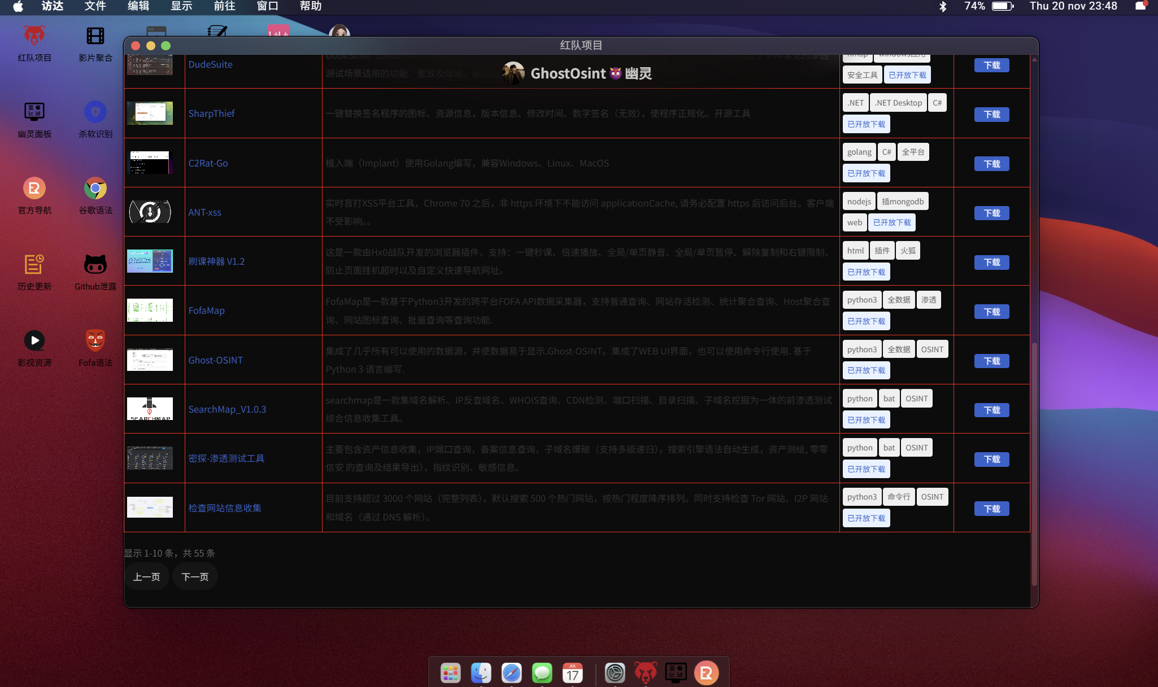
Task: Open the 影片聚合 film icon
Action: point(95,36)
